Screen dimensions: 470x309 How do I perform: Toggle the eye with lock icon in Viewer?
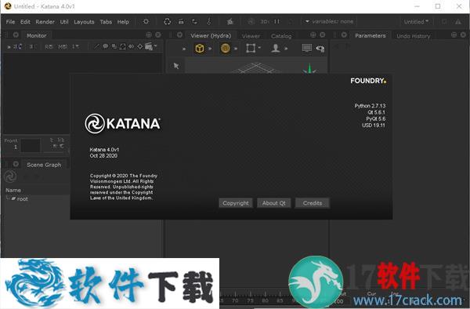(320, 49)
